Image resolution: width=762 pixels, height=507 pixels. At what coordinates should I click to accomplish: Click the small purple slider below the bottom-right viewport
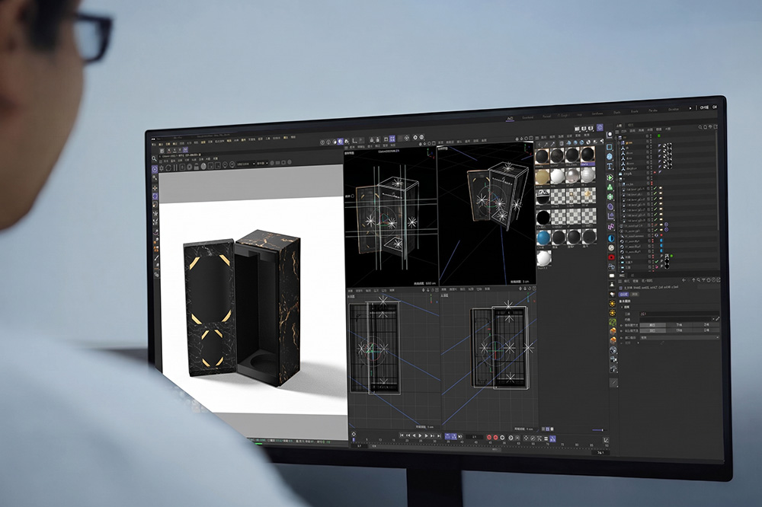click(597, 430)
